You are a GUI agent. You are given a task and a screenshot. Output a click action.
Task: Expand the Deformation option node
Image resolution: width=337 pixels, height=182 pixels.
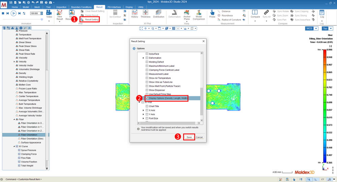(x=143, y=58)
